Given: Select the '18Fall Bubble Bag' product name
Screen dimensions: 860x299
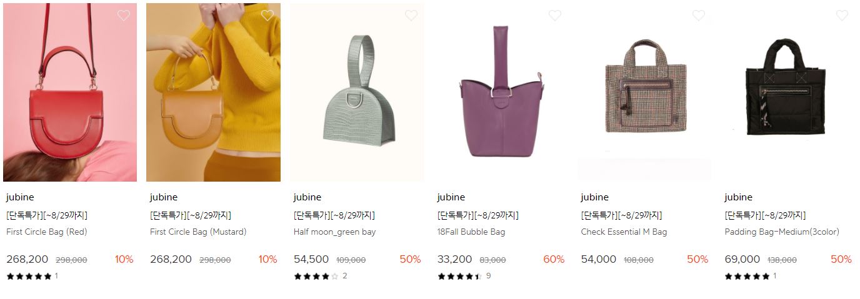Looking at the screenshot, I should point(471,232).
